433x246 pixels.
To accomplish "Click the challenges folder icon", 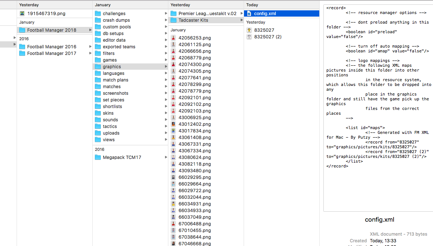I will click(98, 13).
